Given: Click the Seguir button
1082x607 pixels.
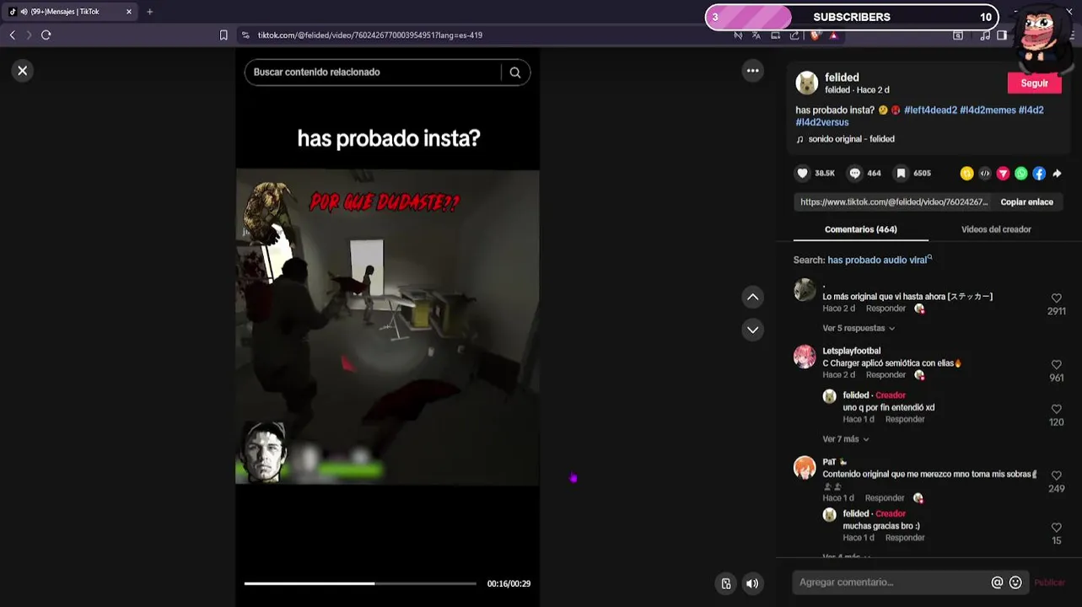Looking at the screenshot, I should click(x=1034, y=83).
